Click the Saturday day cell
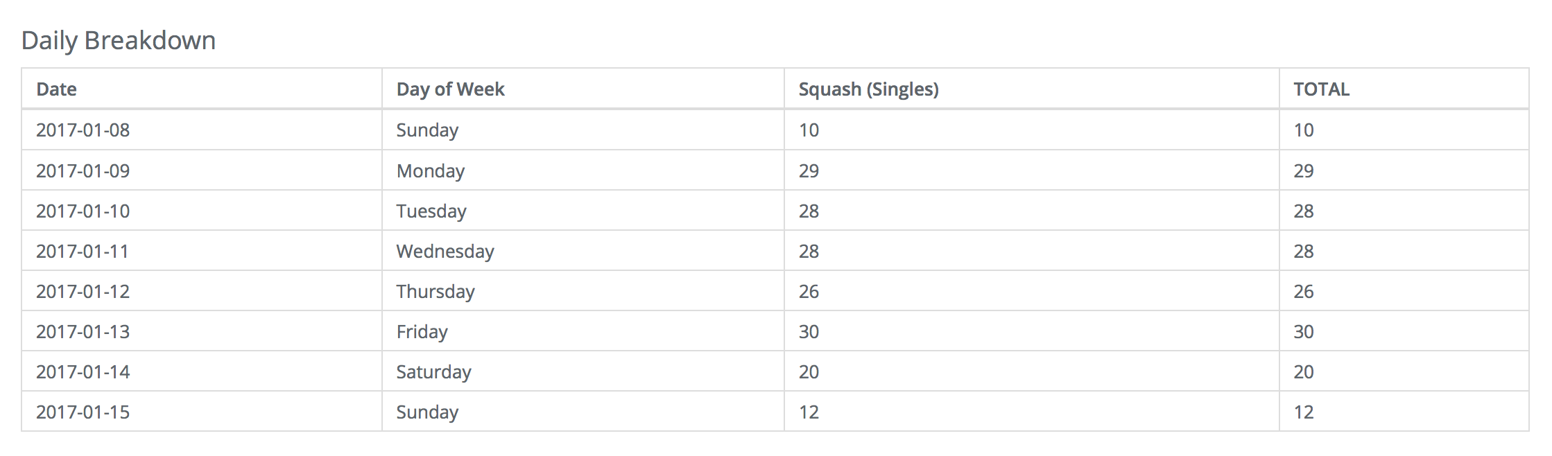Viewport: 1552px width, 456px height. point(583,371)
